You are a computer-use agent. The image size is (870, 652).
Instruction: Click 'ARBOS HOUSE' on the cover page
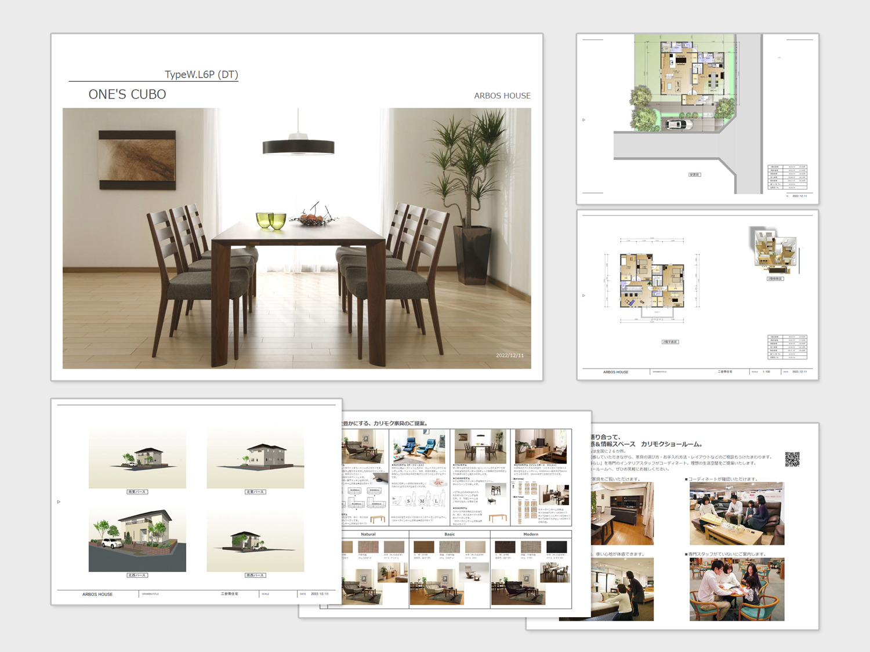click(x=502, y=96)
